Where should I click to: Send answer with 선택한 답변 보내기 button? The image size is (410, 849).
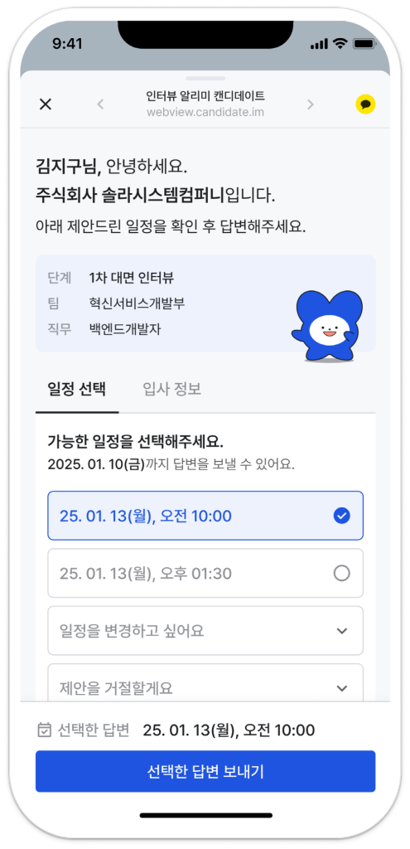205,772
